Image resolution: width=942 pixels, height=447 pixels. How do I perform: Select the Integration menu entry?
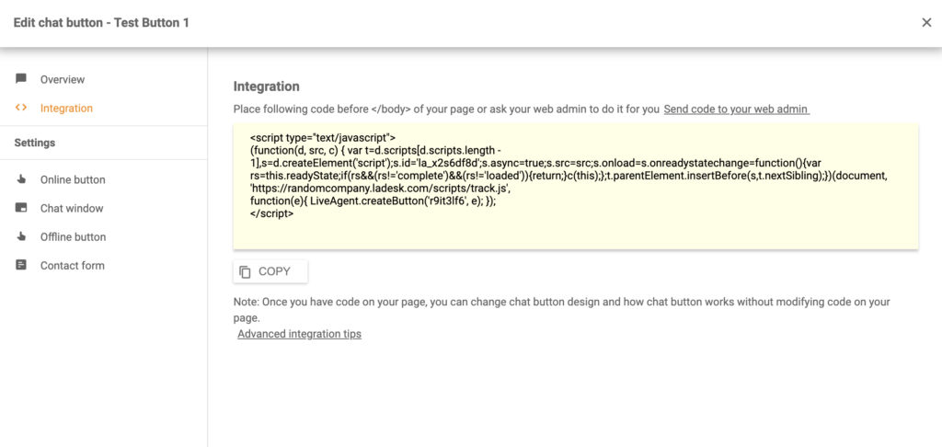coord(66,109)
